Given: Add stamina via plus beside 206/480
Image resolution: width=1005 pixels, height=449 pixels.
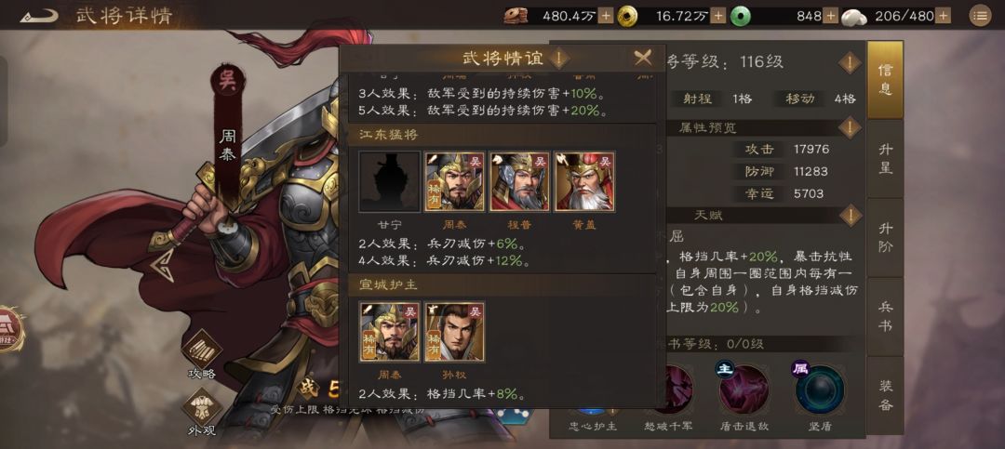Looking at the screenshot, I should [945, 16].
